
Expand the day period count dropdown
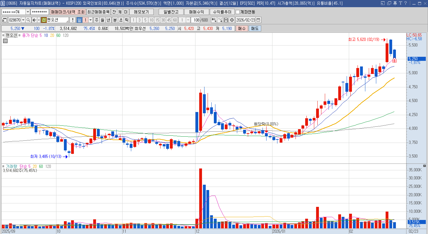point(90,20)
